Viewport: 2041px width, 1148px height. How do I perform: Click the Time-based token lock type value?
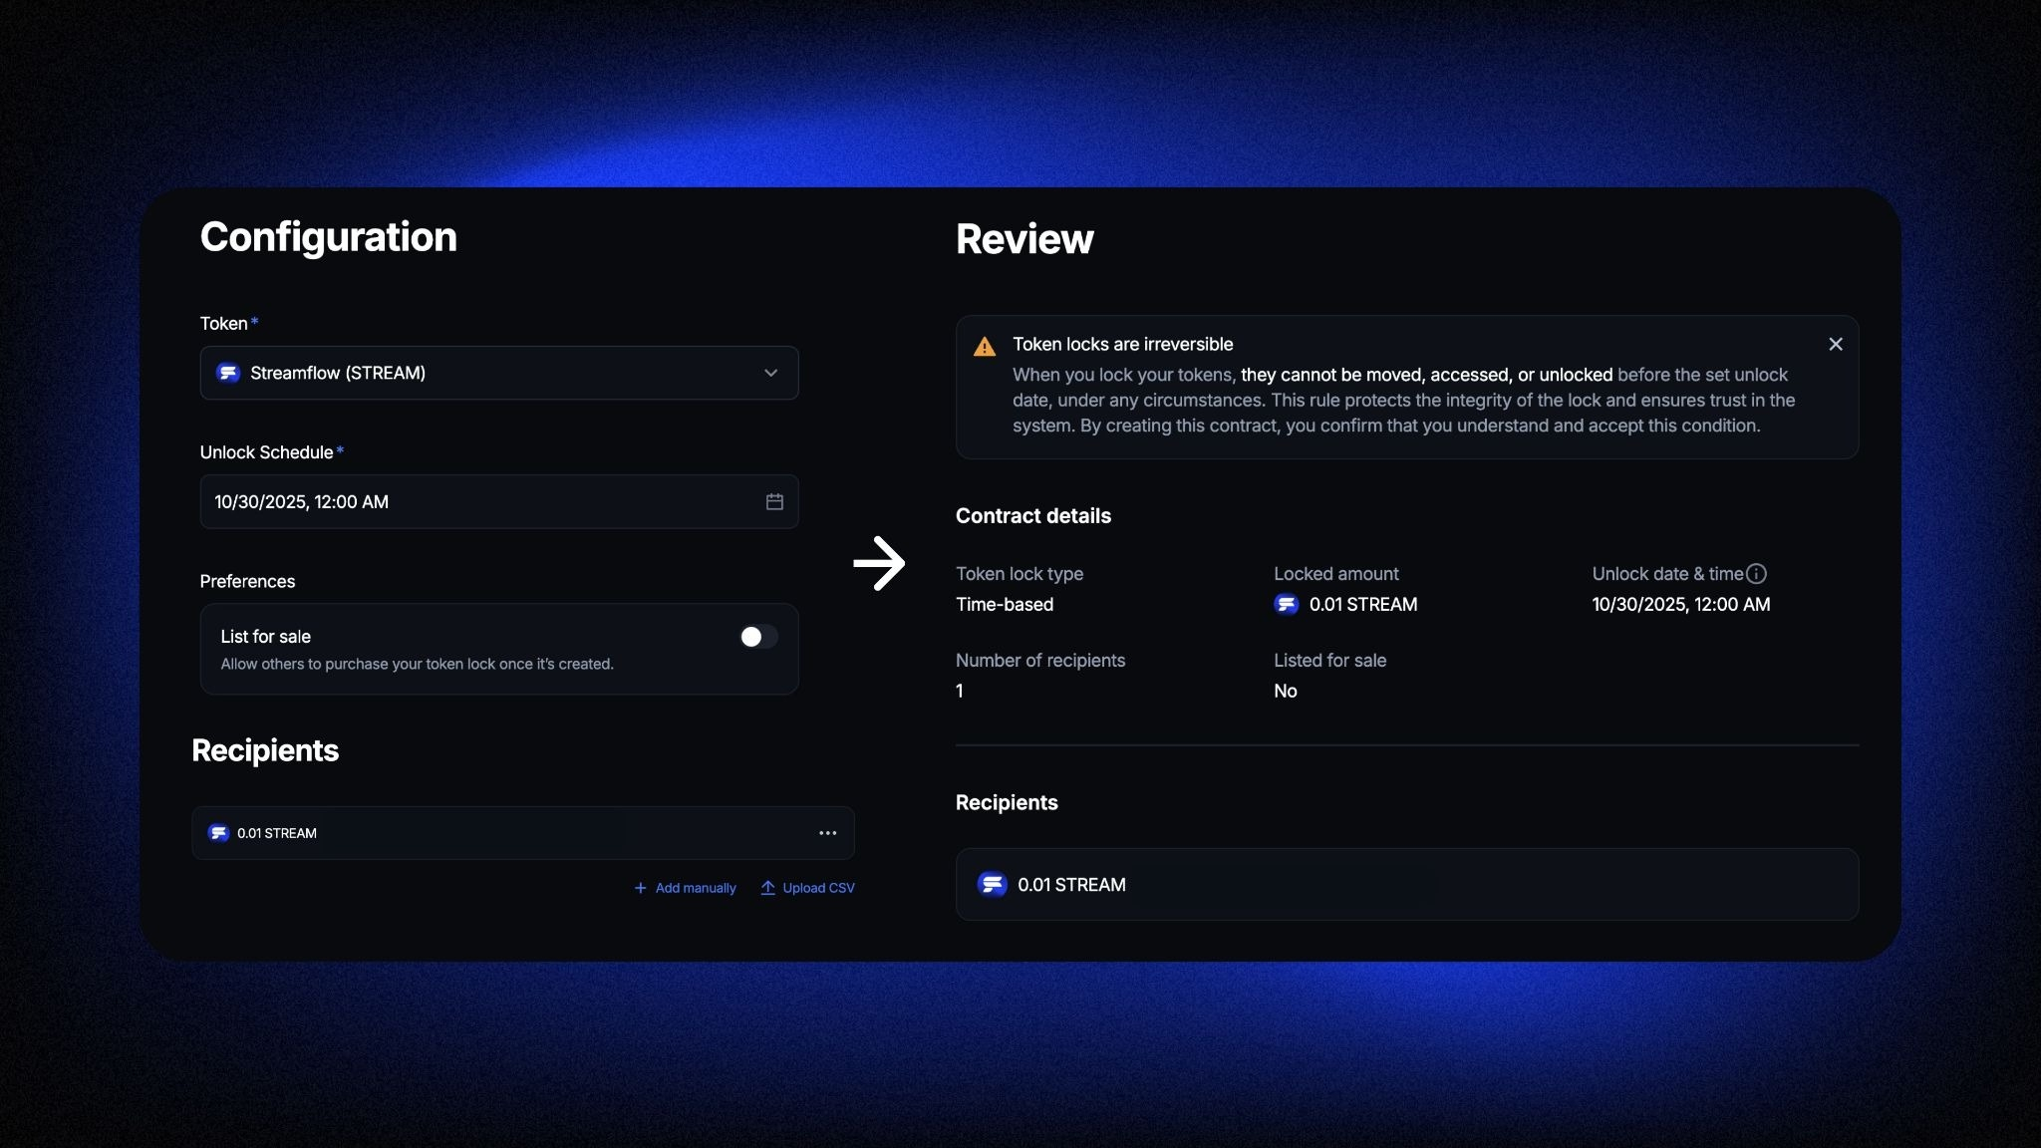click(x=1005, y=605)
